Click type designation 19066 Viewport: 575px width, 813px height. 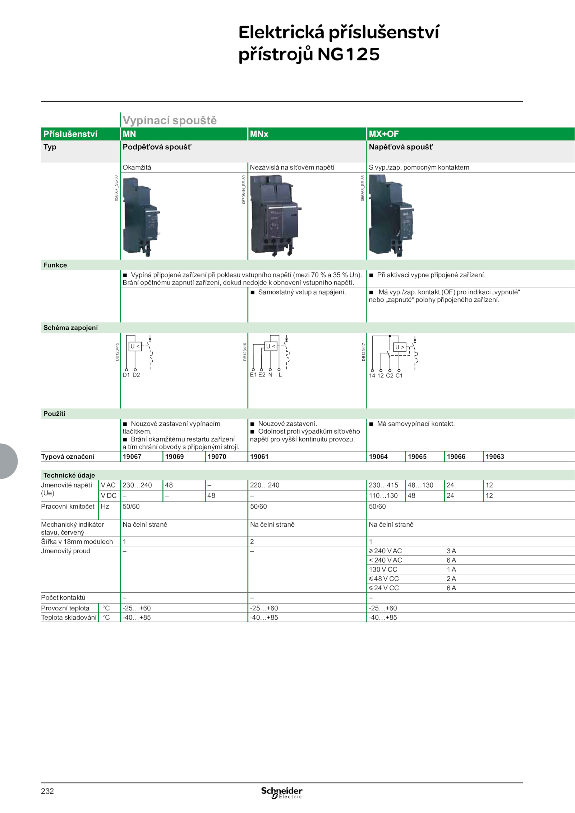click(456, 457)
